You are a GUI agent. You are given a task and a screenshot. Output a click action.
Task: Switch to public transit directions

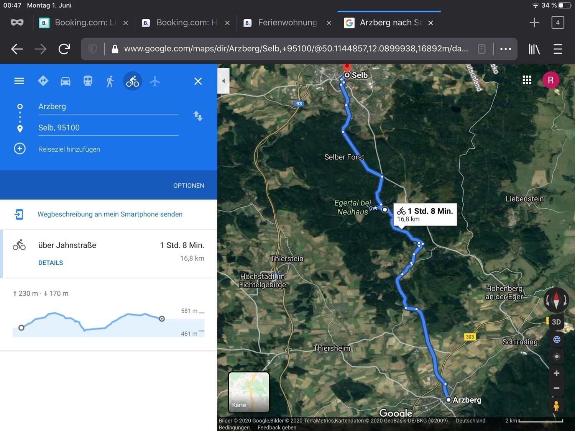click(88, 81)
